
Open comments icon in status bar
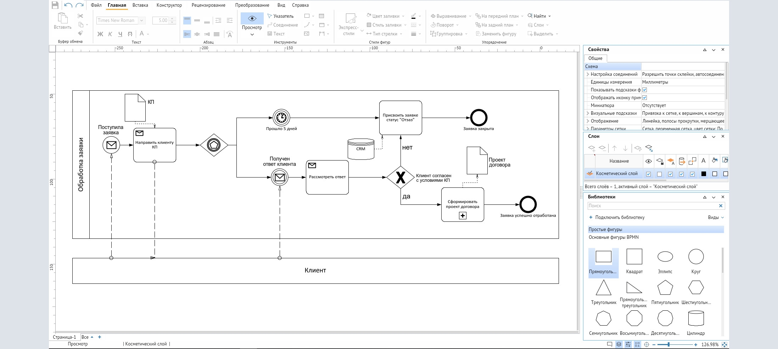tap(610, 344)
